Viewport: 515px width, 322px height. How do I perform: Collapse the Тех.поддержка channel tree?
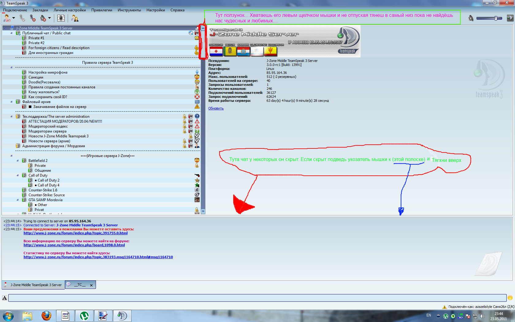(x=12, y=117)
